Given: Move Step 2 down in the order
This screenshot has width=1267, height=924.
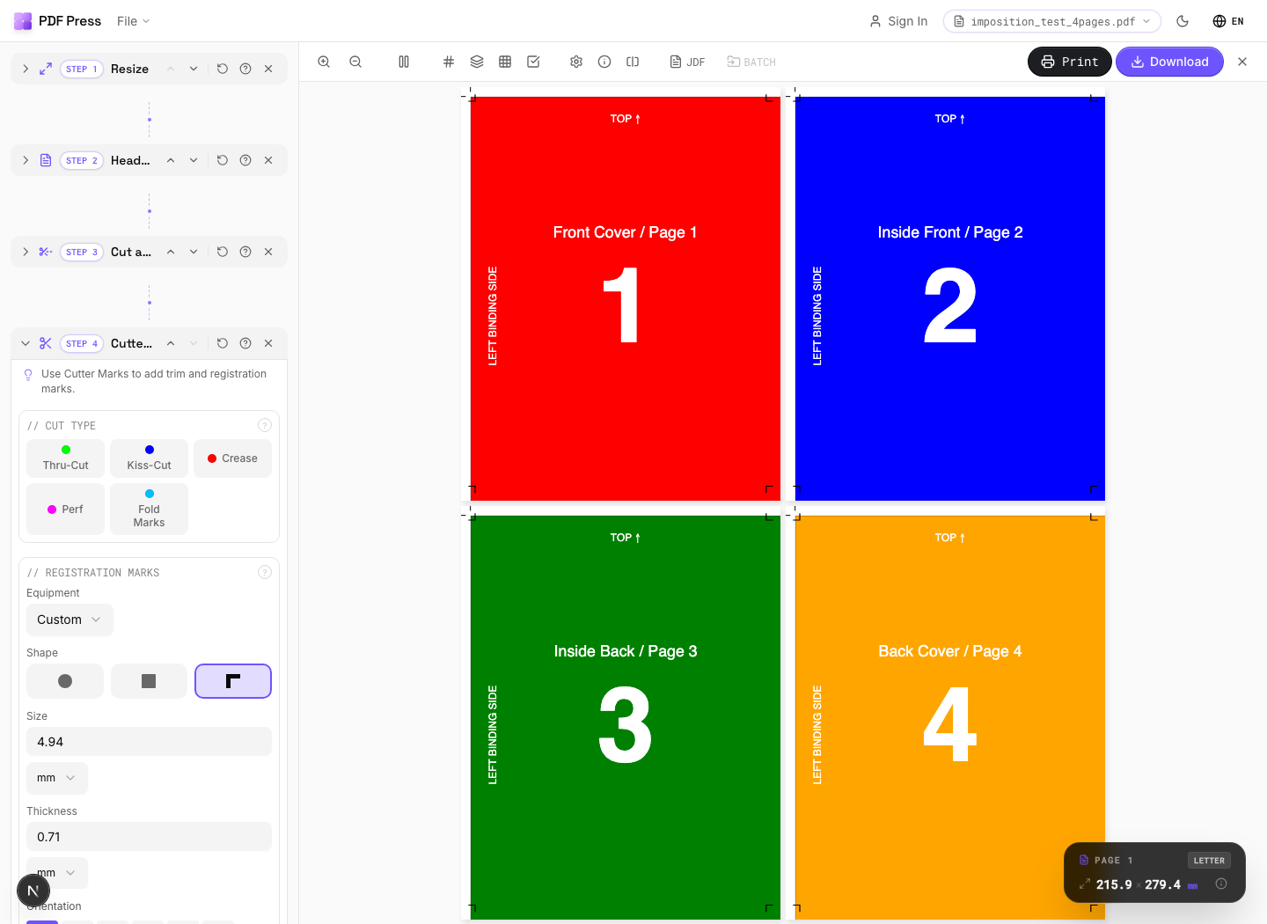Looking at the screenshot, I should tap(194, 160).
